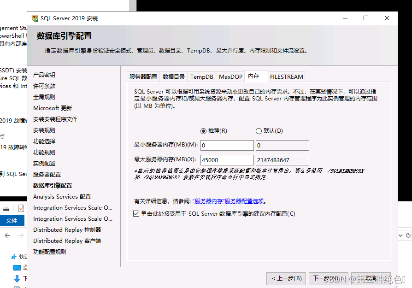This screenshot has width=412, height=288.
Task: Toggle the accept recommended memory configuration checkbox
Action: (x=136, y=214)
